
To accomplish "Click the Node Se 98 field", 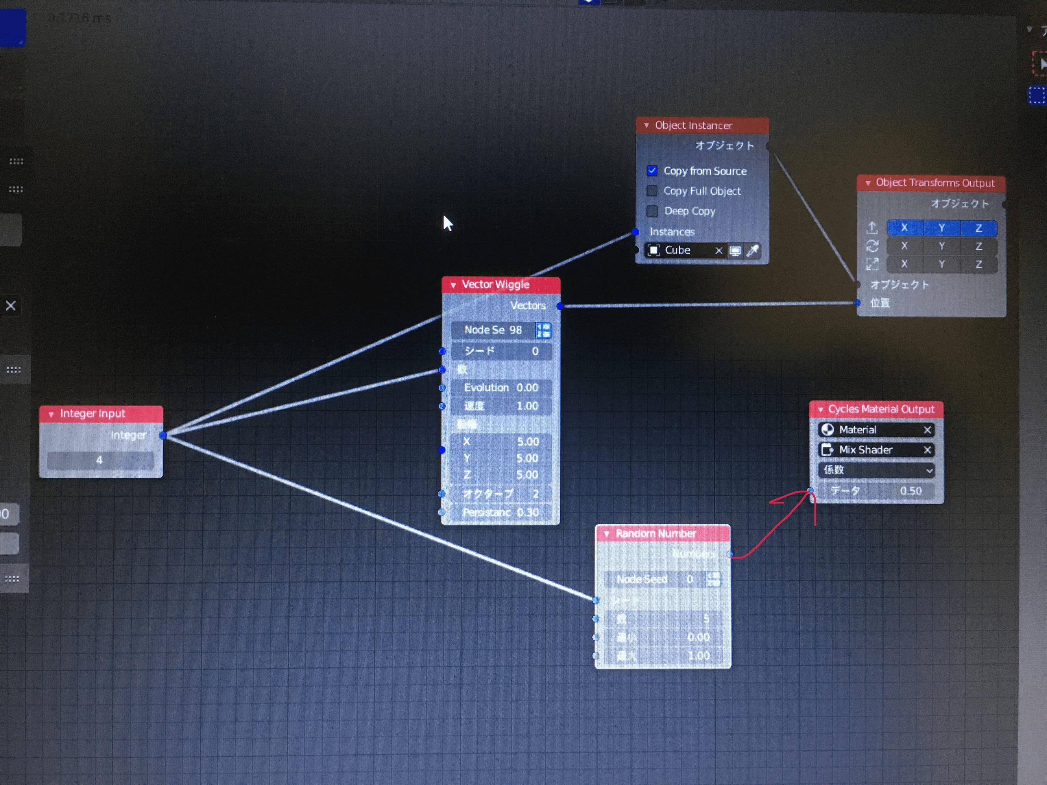I will [x=493, y=330].
